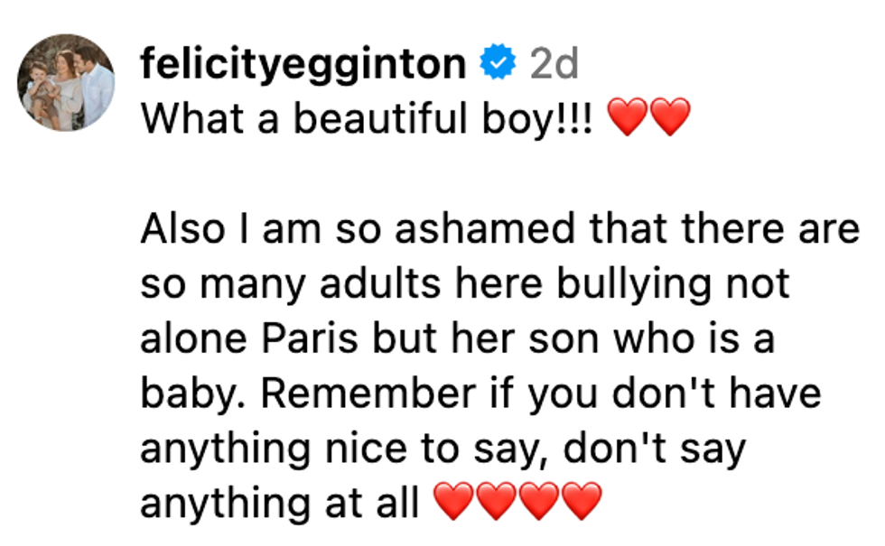The image size is (885, 546).
Task: Click second heart in the four-heart row
Action: pos(497,501)
